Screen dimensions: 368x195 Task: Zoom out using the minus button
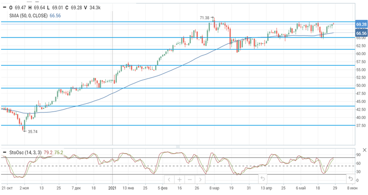[x=190, y=180]
